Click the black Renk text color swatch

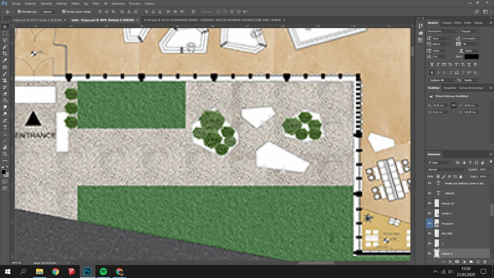[x=471, y=57]
